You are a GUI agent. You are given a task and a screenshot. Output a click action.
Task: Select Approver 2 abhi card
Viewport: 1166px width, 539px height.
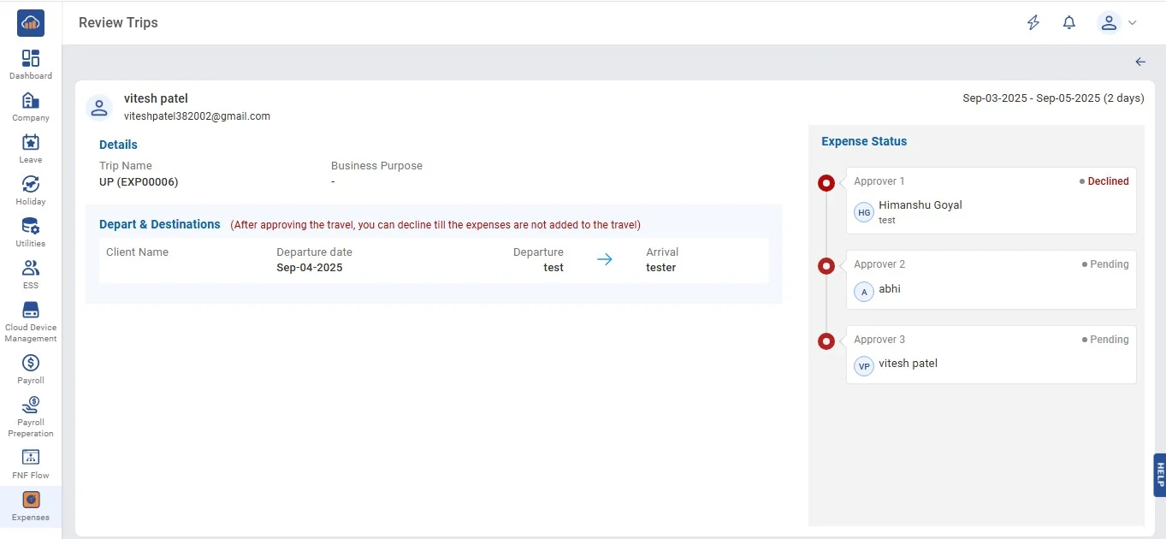[x=991, y=280]
